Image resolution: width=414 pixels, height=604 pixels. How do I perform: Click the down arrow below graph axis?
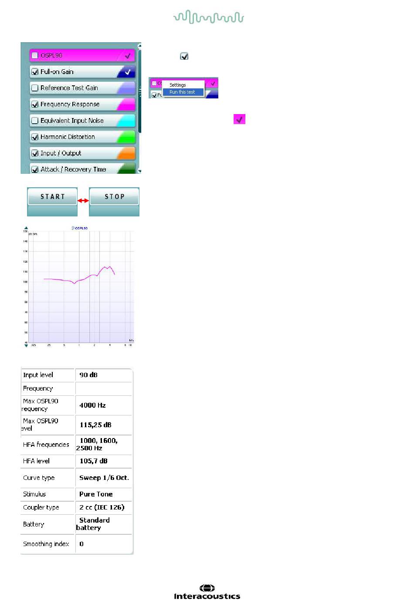(26, 345)
